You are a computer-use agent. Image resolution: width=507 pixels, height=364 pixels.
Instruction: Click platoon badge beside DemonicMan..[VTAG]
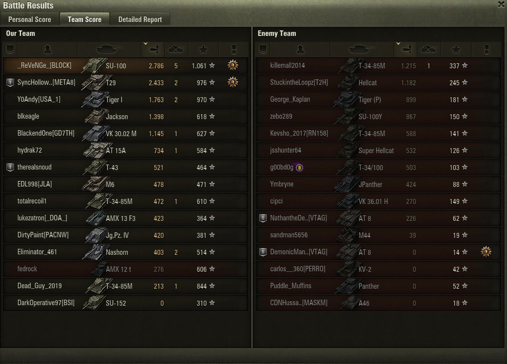pos(263,252)
